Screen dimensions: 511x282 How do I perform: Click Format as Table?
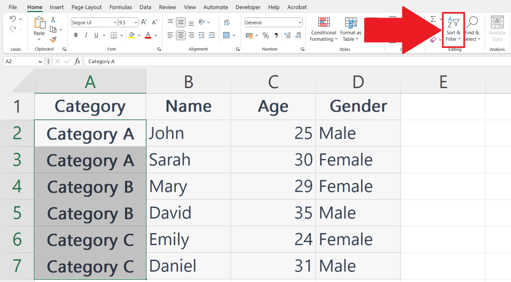click(350, 30)
